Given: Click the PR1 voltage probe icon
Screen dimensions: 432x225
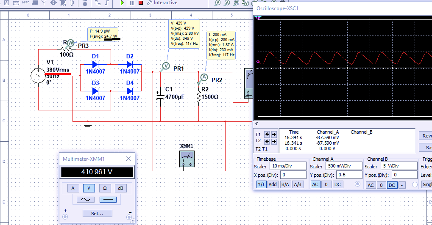Looking at the screenshot, I should click(x=166, y=66).
